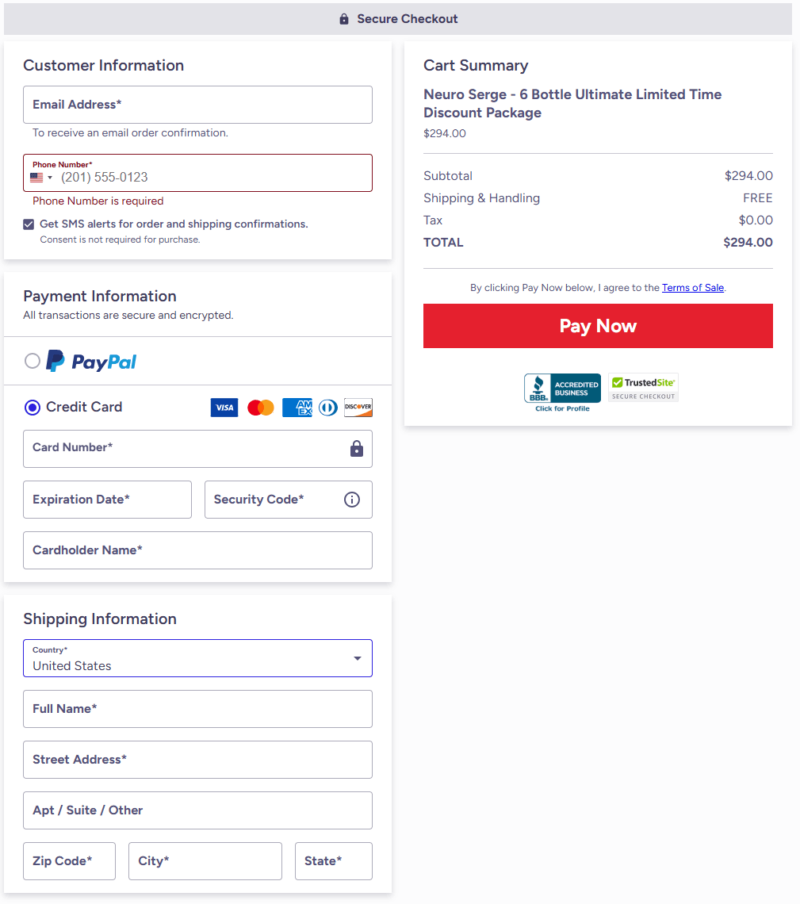
Task: Uncheck the SMS alerts checkbox
Action: [29, 224]
